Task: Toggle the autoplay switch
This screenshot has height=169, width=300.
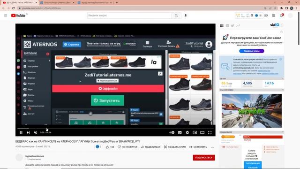Action: tap(172, 132)
